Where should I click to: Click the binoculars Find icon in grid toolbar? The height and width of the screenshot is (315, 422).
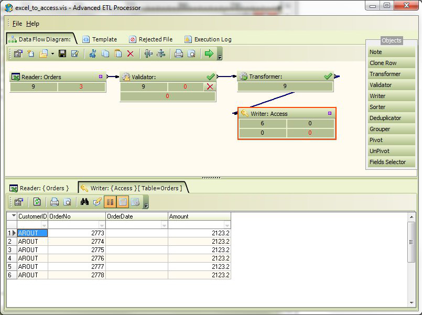(84, 202)
